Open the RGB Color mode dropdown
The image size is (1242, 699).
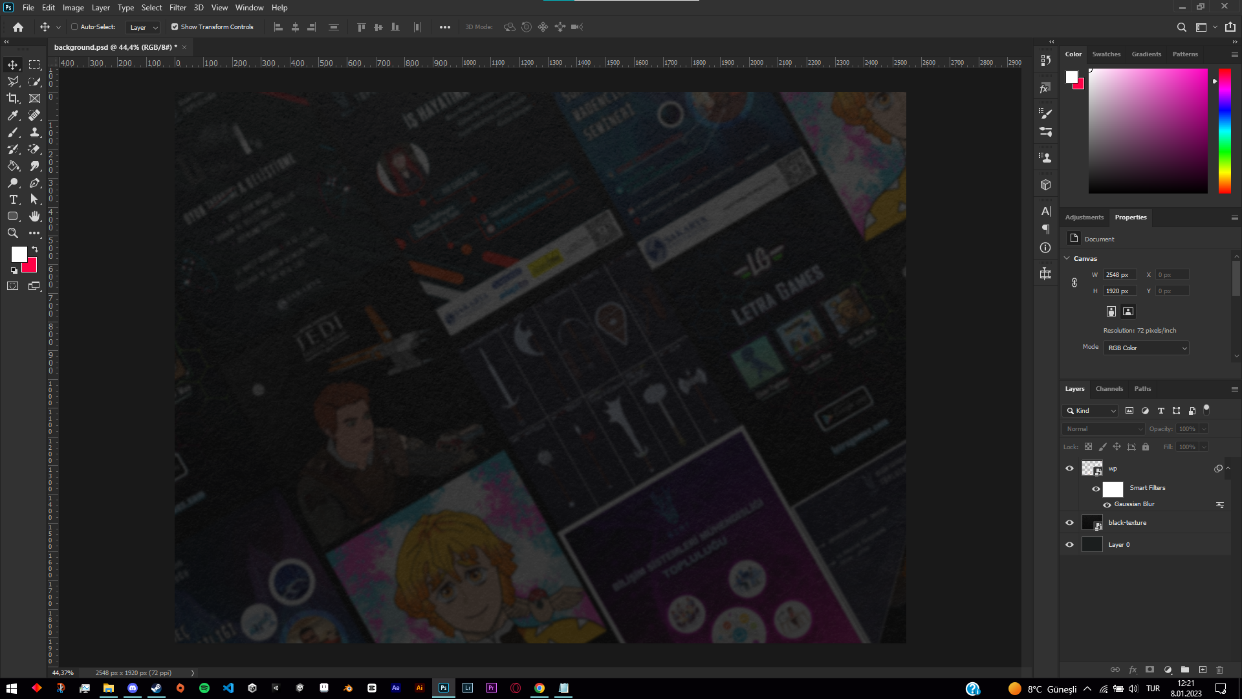pos(1146,348)
